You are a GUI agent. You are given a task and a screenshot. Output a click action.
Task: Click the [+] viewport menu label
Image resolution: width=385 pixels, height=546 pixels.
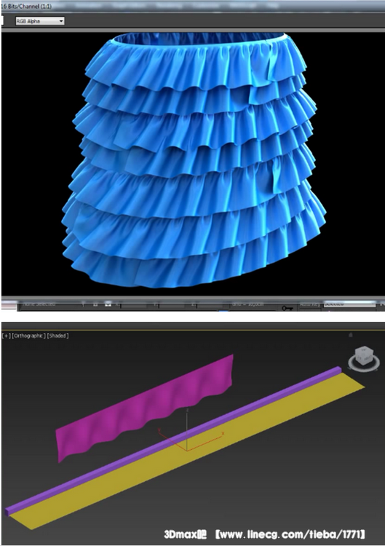[x=7, y=336]
